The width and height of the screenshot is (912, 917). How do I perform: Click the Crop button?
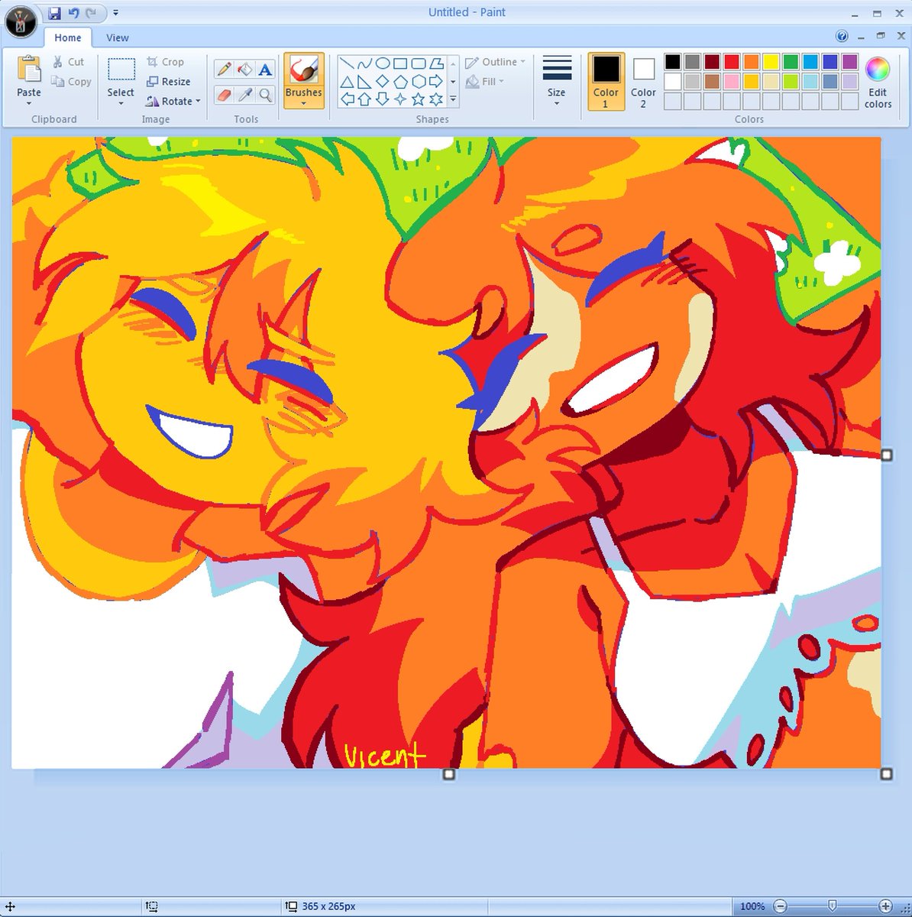point(165,62)
